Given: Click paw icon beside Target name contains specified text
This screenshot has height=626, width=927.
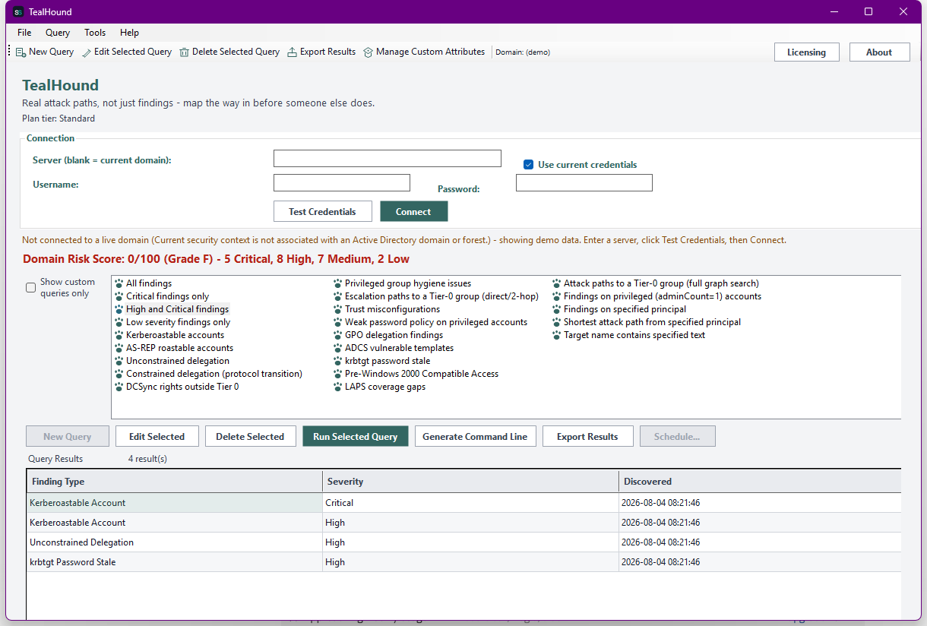Looking at the screenshot, I should [557, 335].
